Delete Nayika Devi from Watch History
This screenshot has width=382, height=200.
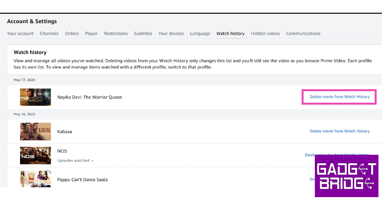click(339, 97)
